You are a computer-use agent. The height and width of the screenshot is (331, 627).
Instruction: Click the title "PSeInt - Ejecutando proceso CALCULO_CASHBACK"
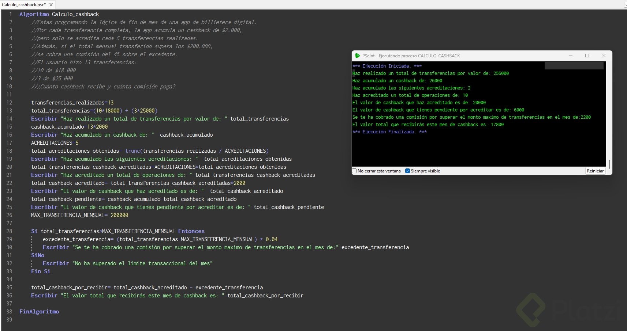pos(411,56)
